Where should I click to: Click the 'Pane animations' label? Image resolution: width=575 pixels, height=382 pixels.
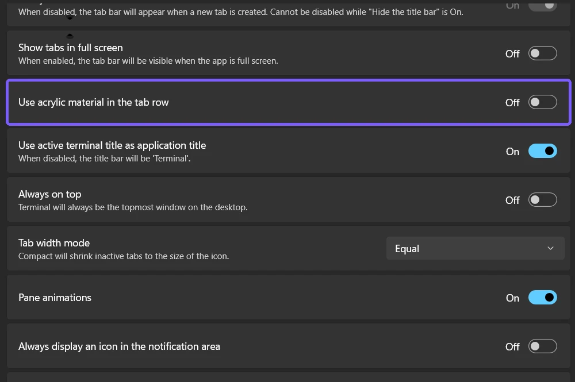(55, 298)
